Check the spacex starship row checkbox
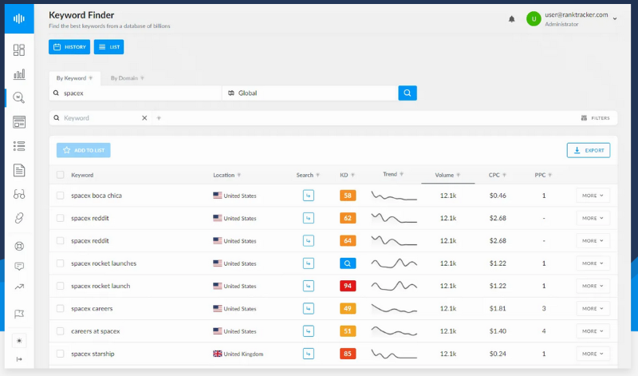638x376 pixels. pyautogui.click(x=61, y=354)
